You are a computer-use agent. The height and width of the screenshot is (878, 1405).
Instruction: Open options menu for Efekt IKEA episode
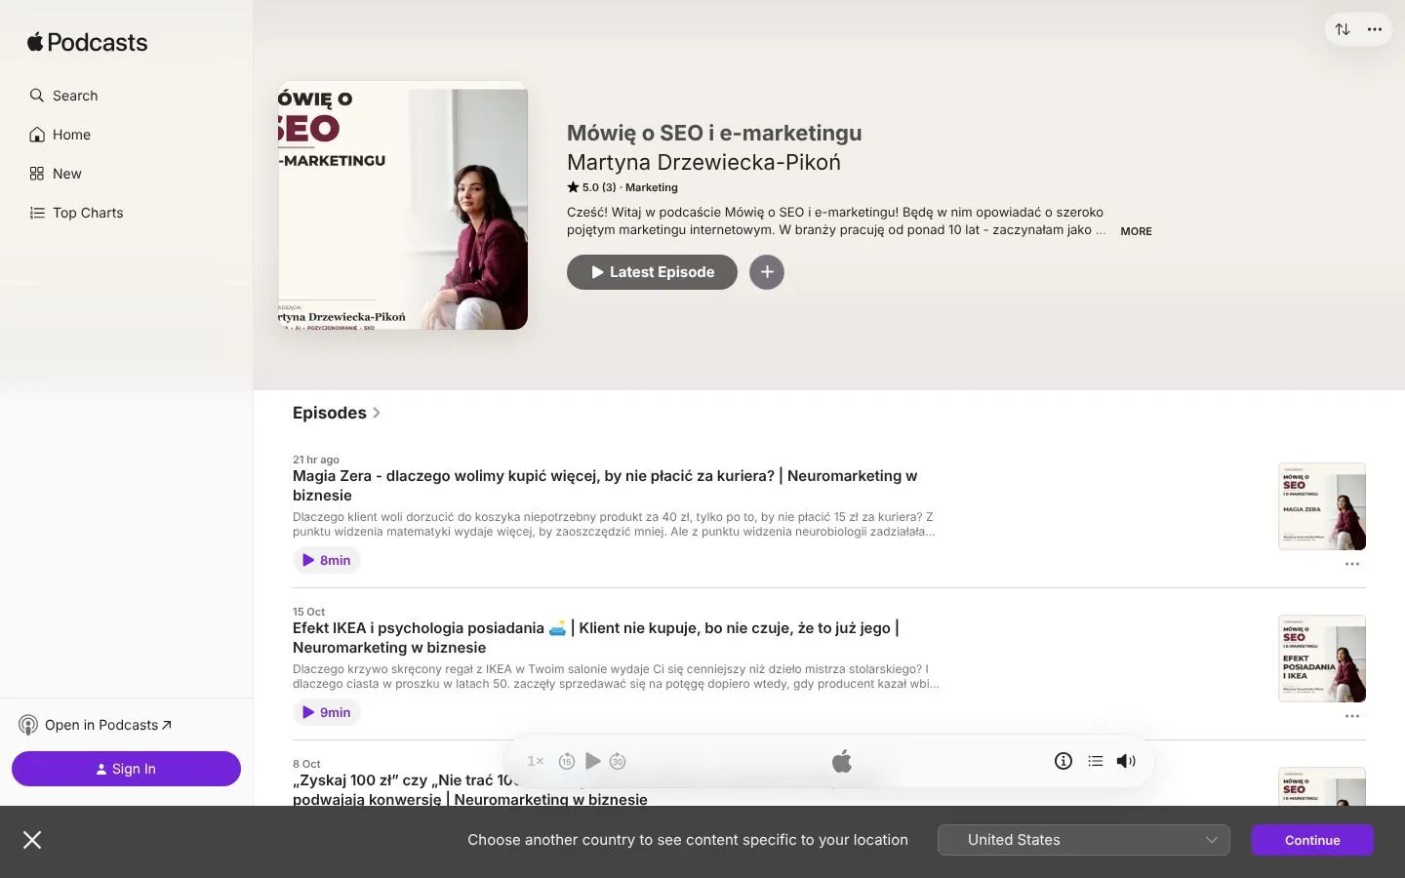pos(1352,716)
